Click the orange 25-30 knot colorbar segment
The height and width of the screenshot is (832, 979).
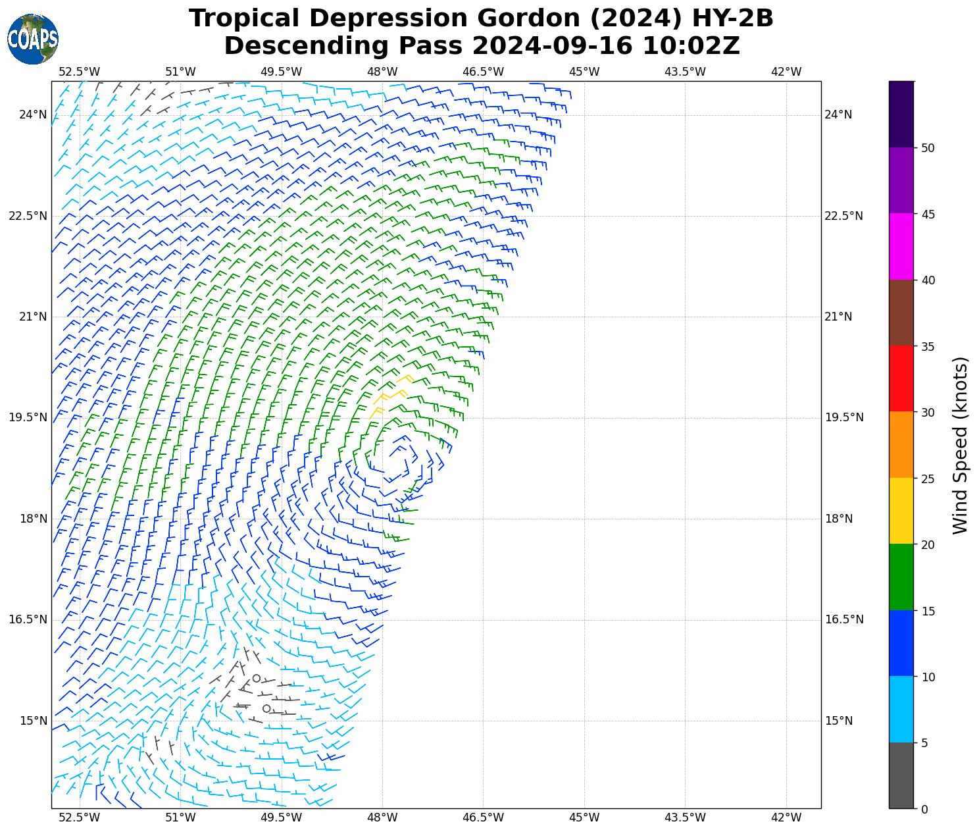click(901, 444)
